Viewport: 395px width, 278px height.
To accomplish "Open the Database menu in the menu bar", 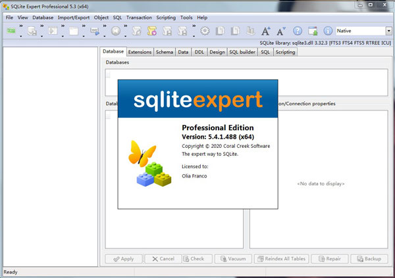I will pos(43,18).
